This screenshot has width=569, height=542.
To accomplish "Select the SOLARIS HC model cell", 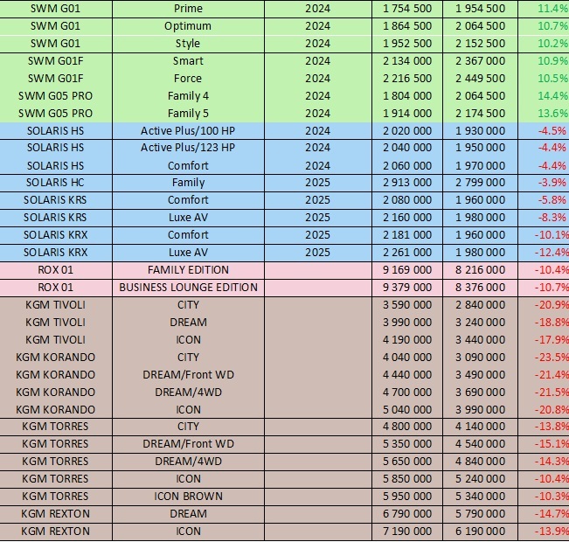I will pyautogui.click(x=56, y=183).
